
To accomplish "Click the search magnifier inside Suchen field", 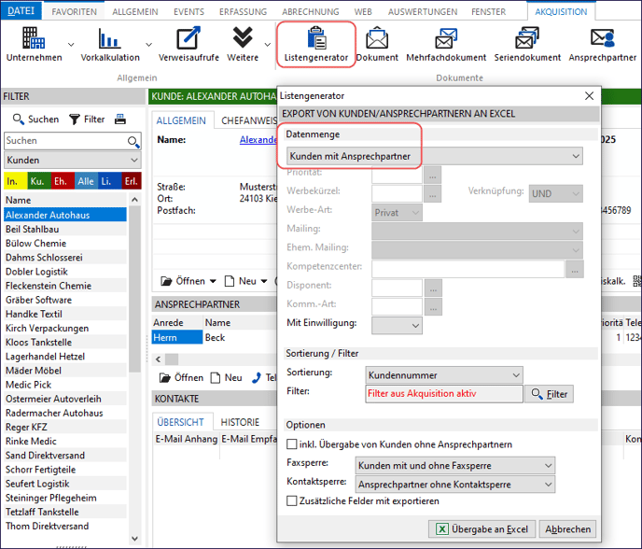I will (x=133, y=142).
